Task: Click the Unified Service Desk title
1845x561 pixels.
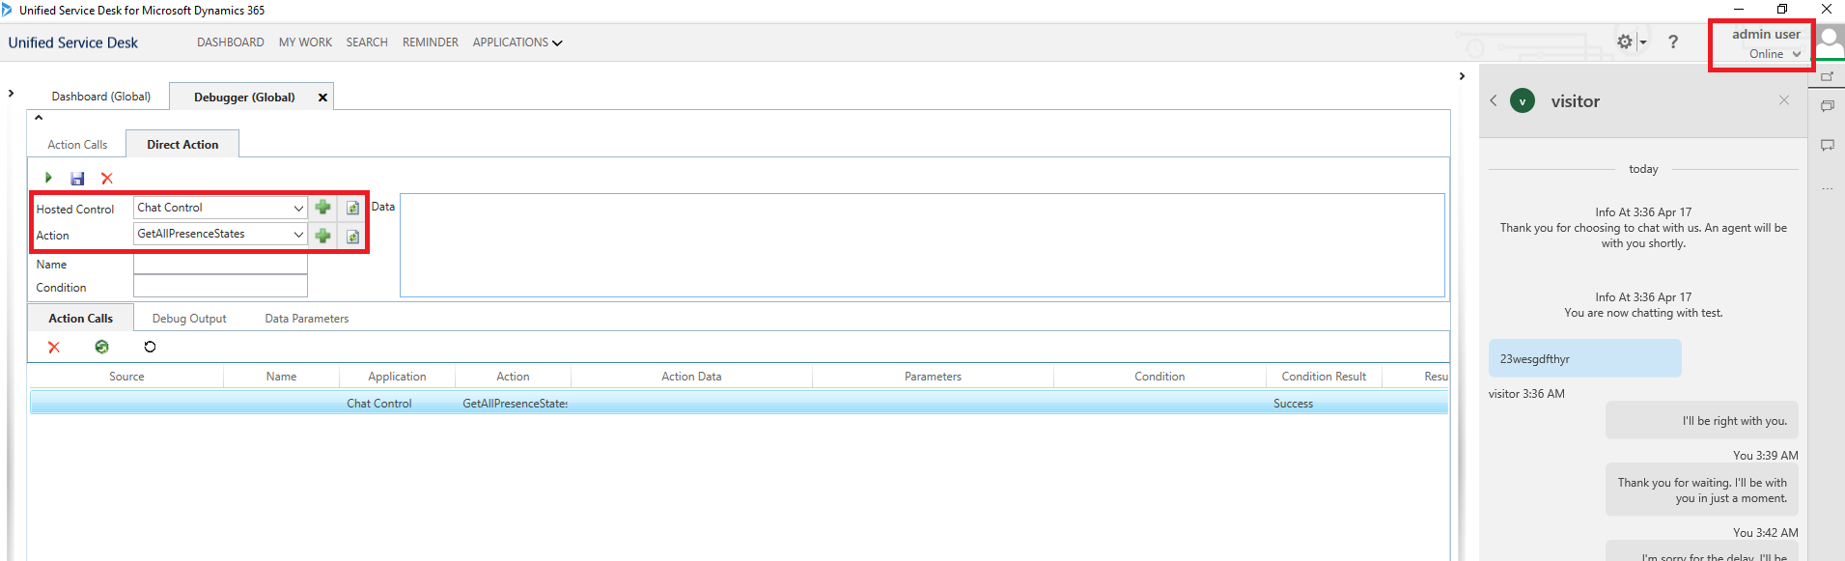Action: tap(73, 42)
